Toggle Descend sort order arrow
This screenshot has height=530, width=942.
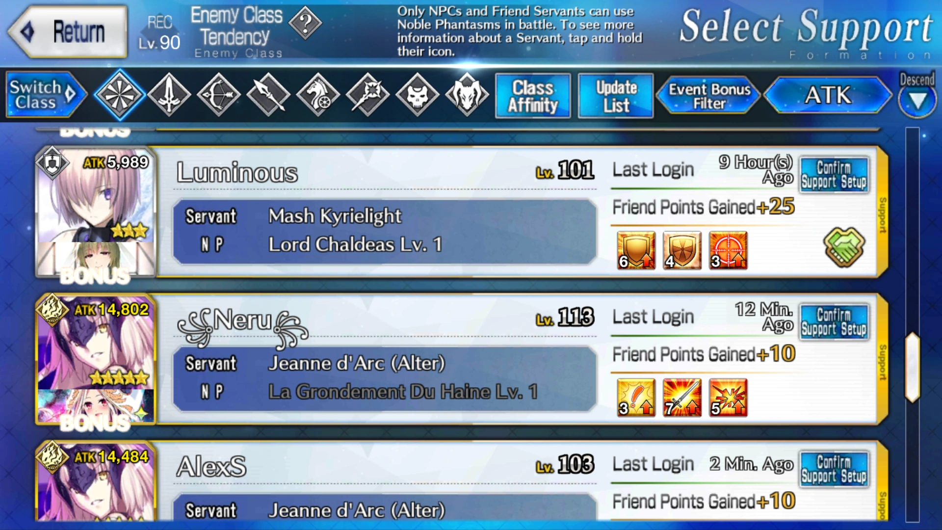917,101
